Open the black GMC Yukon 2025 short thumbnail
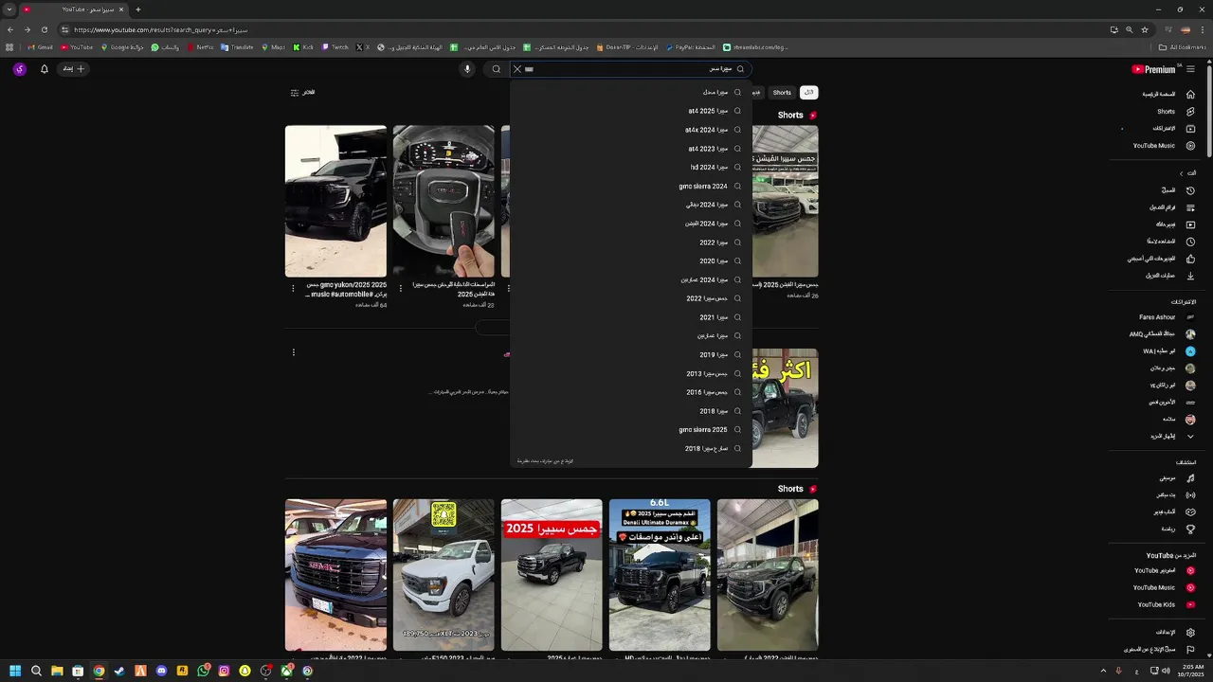Screen dimensions: 1213x682 [335, 201]
